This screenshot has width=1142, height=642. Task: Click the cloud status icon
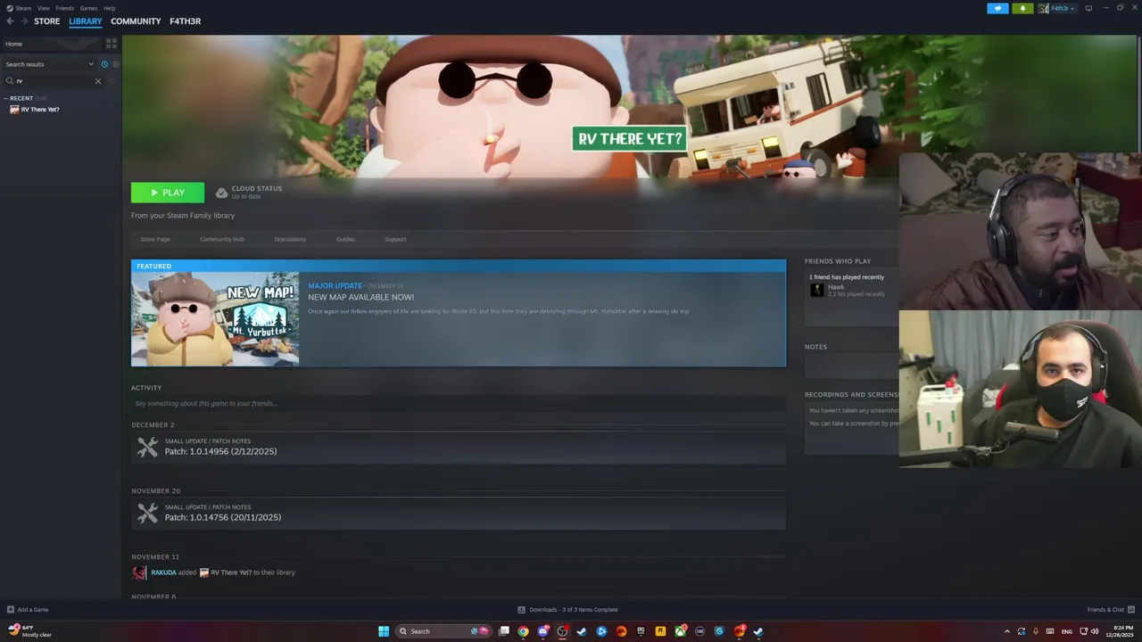pos(221,193)
